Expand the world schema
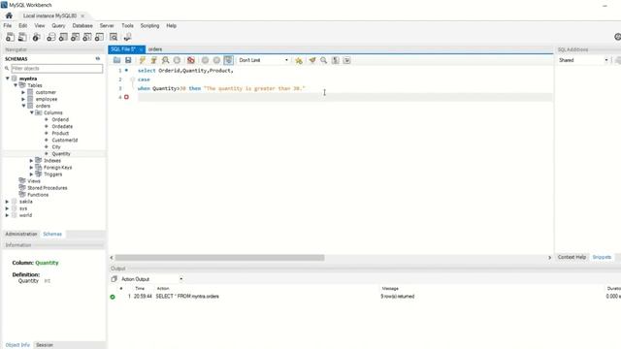 pos(7,215)
